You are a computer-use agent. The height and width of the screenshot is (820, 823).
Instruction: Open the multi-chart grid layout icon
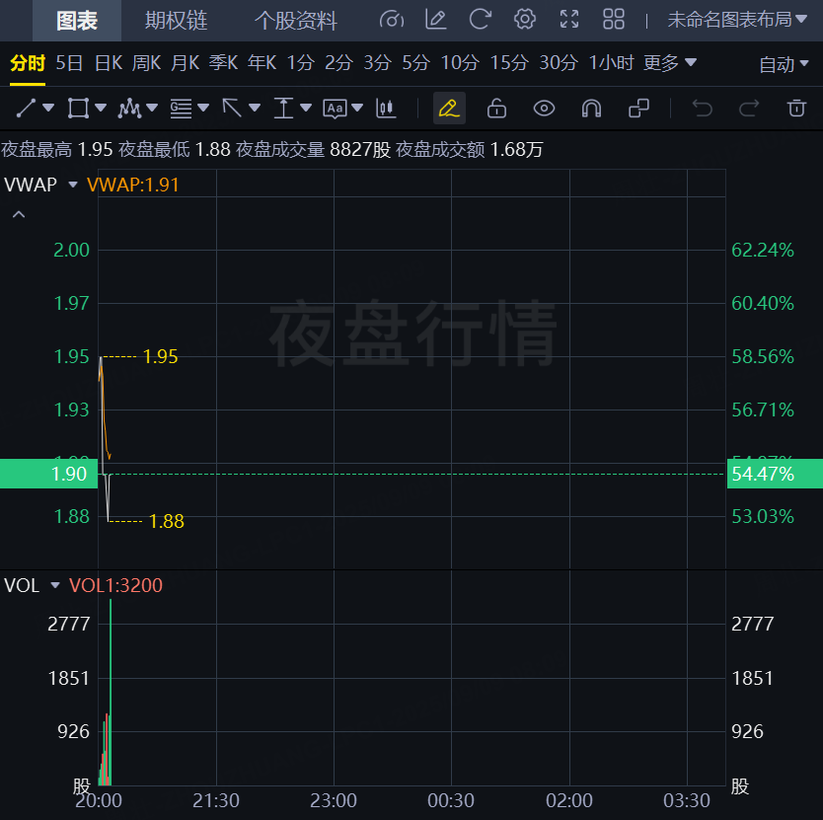click(614, 19)
